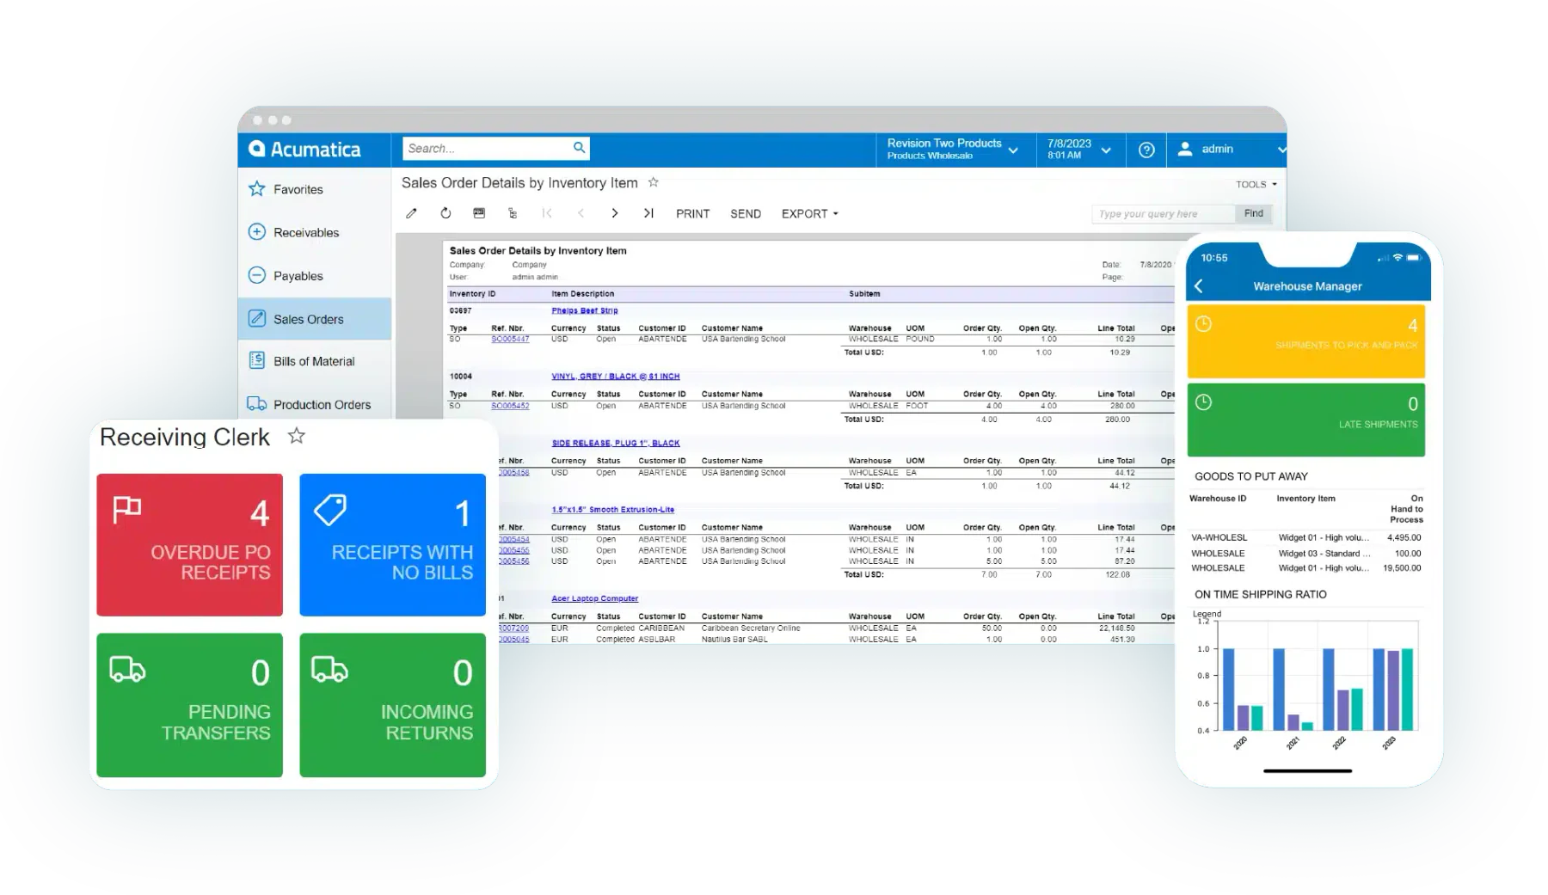
Task: Open Favorites in the sidebar
Action: coord(314,188)
